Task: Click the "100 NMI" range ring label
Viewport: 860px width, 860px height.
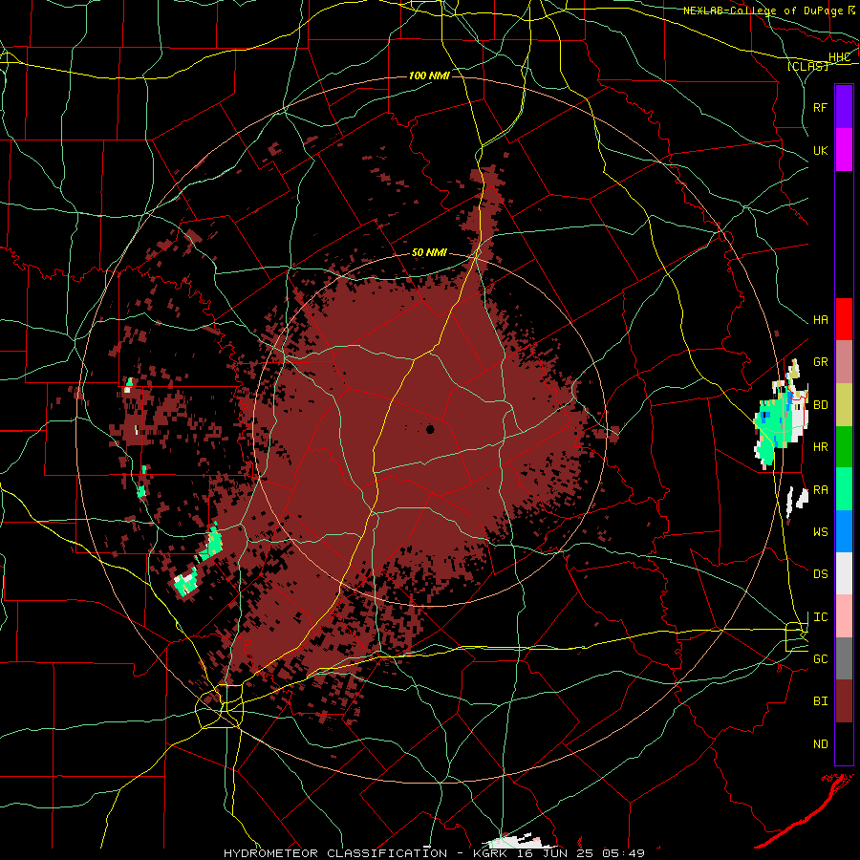Action: pos(429,75)
